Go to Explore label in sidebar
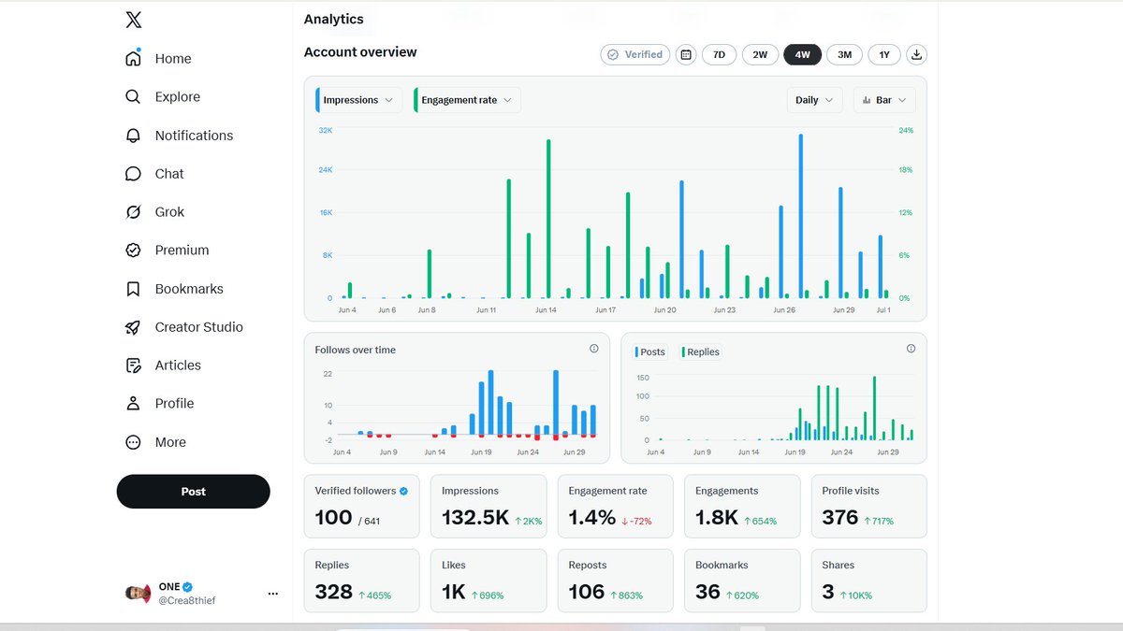This screenshot has height=631, width=1123. 178,96
